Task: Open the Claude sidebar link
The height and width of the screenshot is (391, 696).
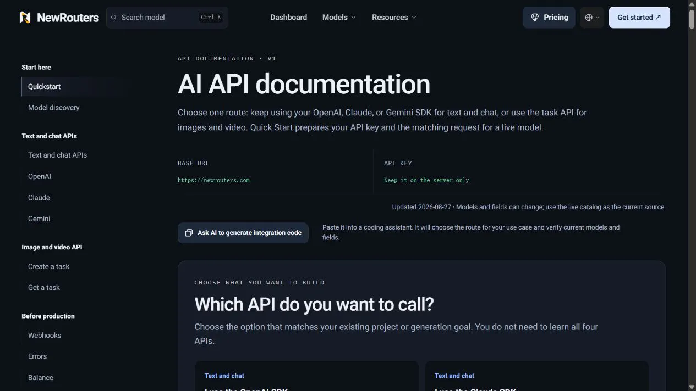Action: (x=39, y=198)
